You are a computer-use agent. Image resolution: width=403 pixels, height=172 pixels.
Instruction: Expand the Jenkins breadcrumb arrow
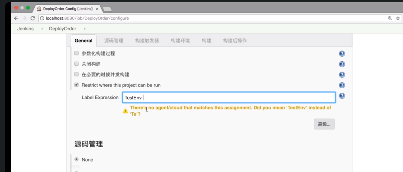pyautogui.click(x=42, y=29)
